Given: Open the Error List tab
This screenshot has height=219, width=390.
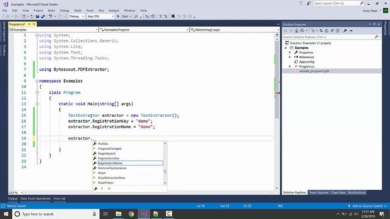Looking at the screenshot, I should (x=60, y=199).
